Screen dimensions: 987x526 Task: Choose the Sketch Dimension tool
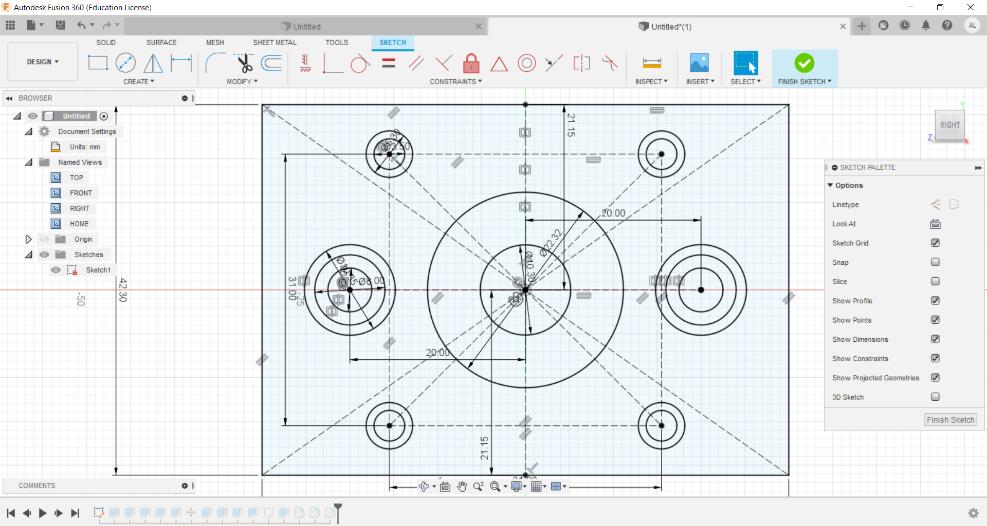click(x=181, y=63)
